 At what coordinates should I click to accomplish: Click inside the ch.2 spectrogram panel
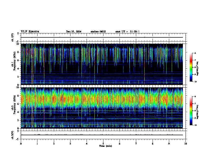102,108
